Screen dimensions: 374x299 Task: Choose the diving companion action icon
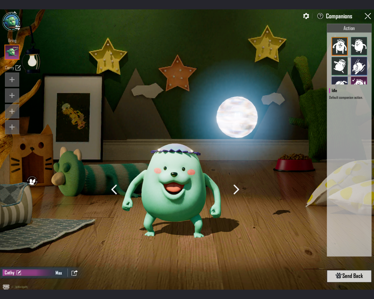(x=359, y=66)
